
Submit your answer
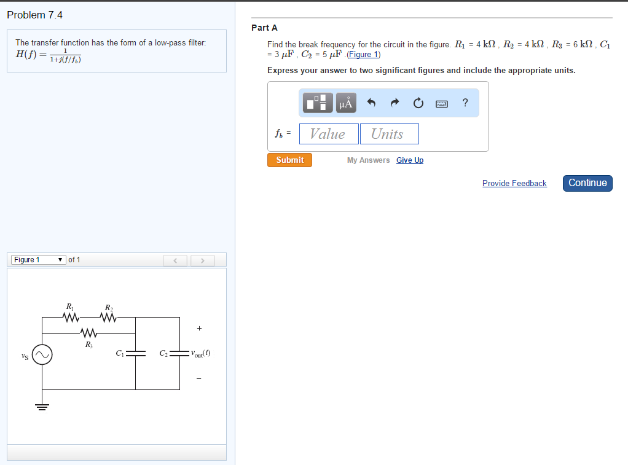[x=289, y=160]
